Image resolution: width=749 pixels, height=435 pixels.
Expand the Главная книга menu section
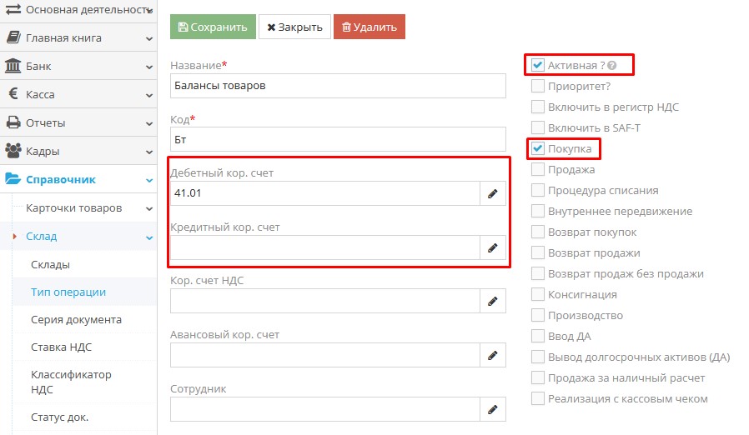click(148, 38)
